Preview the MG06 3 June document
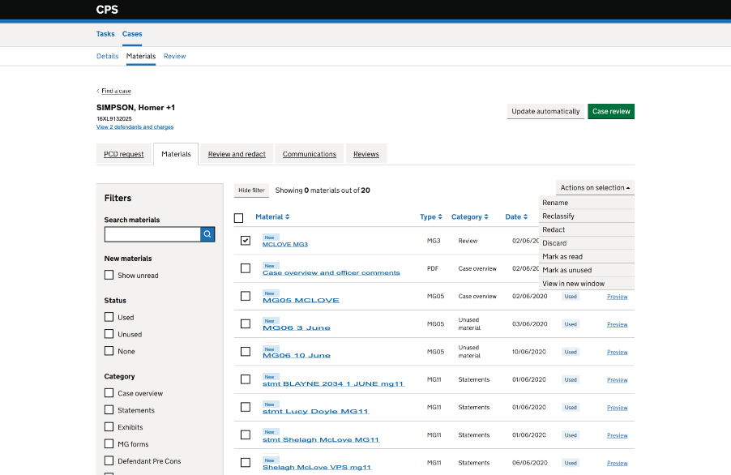The image size is (731, 475). pos(617,324)
